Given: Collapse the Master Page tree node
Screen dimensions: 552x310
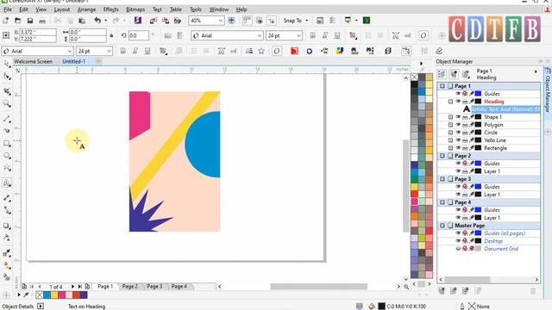Looking at the screenshot, I should [x=442, y=226].
